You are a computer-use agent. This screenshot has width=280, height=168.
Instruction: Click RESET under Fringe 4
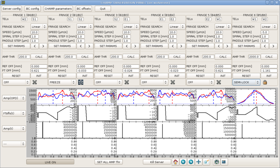pyautogui.click(x=154, y=76)
